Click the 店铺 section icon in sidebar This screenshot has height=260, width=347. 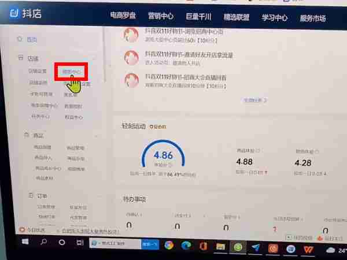[x=21, y=58]
